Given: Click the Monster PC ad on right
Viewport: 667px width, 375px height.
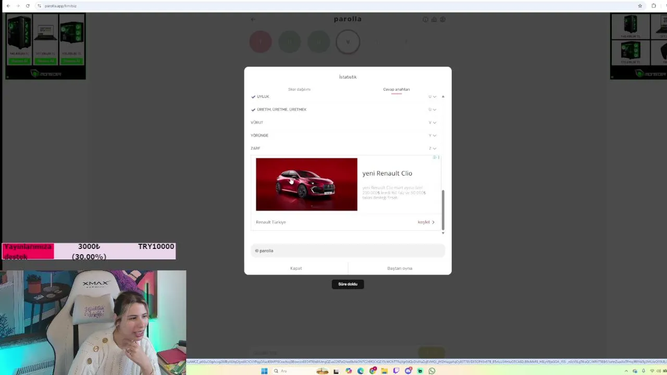Looking at the screenshot, I should (638, 46).
